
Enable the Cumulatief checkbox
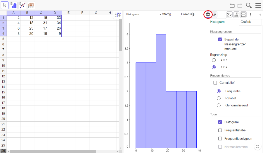coord(215,83)
